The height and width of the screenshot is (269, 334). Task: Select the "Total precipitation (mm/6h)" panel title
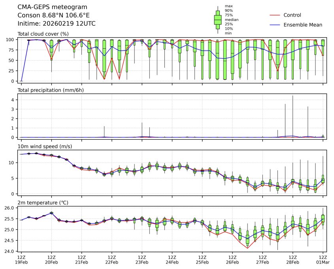[x=51, y=90]
